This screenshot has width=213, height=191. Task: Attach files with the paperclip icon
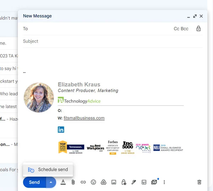coord(73,182)
